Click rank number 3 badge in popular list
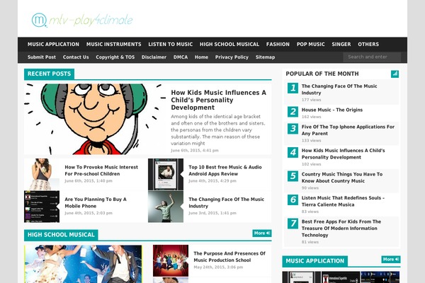Image resolution: width=425 pixels, height=283 pixels. click(x=293, y=129)
